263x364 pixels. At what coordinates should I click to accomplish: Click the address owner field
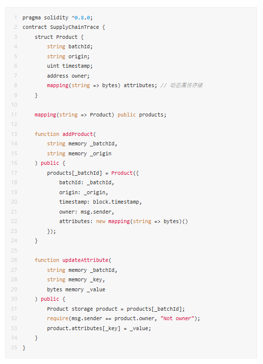pyautogui.click(x=68, y=76)
